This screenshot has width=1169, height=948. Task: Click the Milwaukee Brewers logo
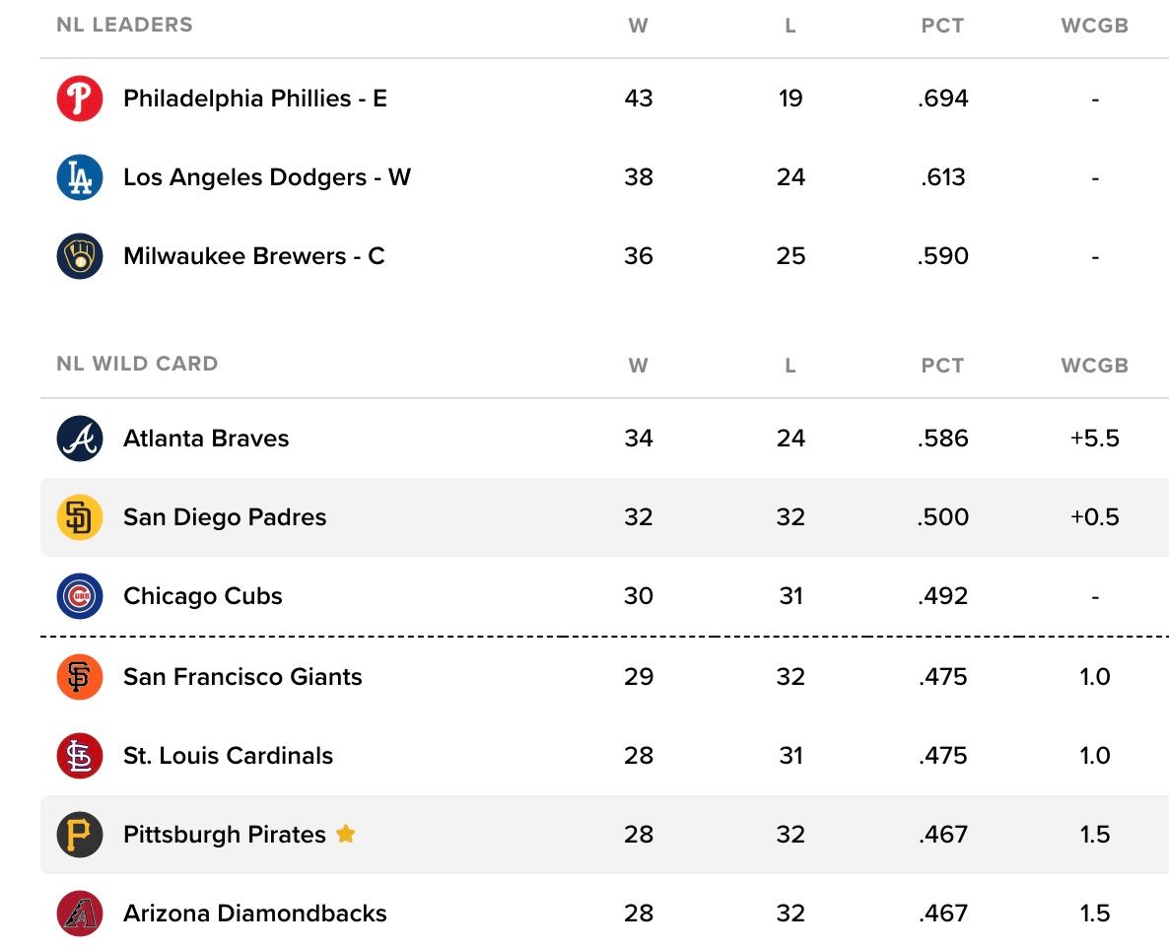(x=80, y=256)
